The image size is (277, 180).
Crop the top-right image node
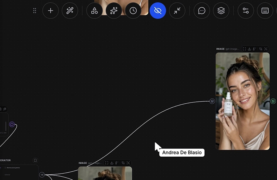[x=261, y=49]
